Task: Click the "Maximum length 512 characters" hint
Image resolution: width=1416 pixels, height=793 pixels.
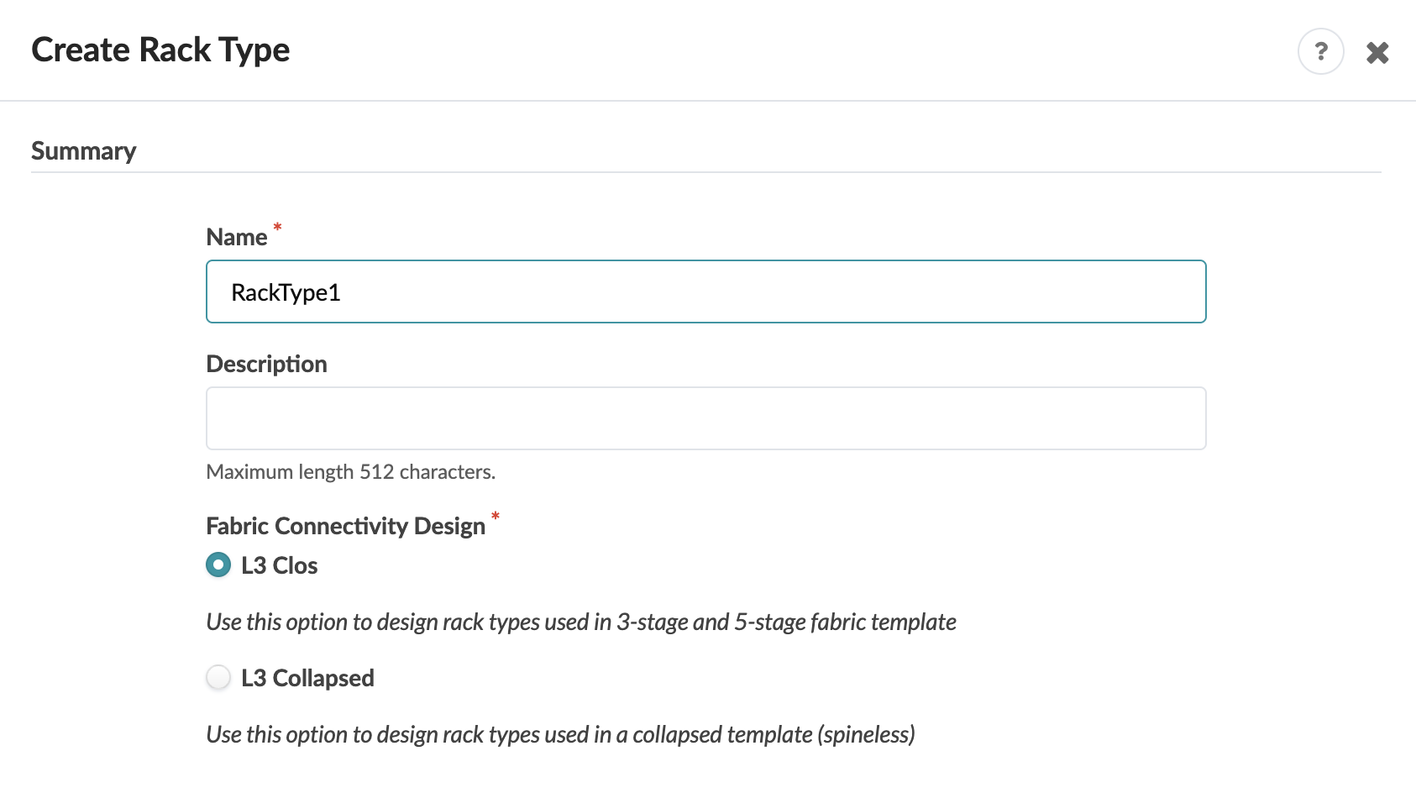Action: click(x=350, y=472)
